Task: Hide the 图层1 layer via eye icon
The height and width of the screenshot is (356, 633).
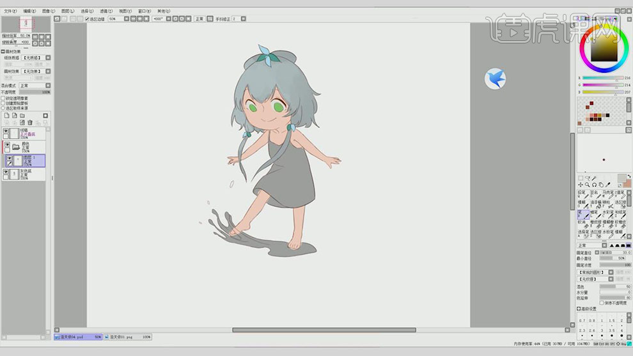Action: pos(9,158)
